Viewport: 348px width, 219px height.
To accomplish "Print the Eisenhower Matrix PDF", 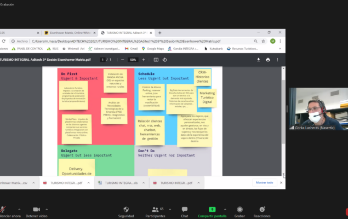I will [x=267, y=59].
